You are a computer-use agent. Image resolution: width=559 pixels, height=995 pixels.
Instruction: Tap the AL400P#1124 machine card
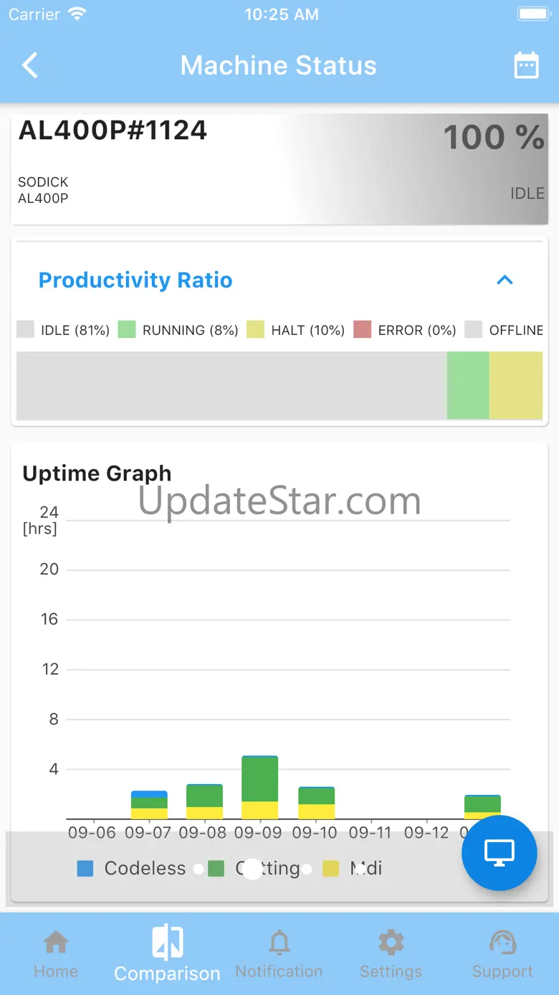coord(279,169)
